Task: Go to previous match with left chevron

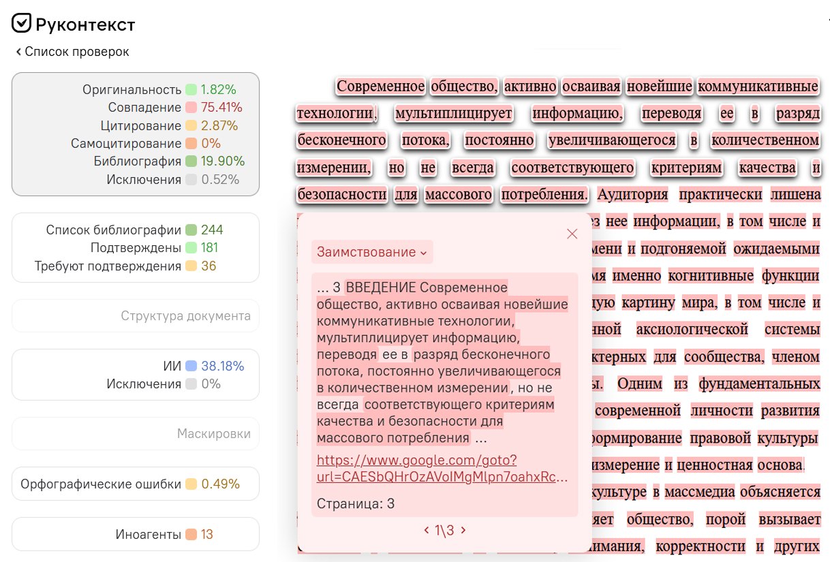Action: pyautogui.click(x=427, y=530)
